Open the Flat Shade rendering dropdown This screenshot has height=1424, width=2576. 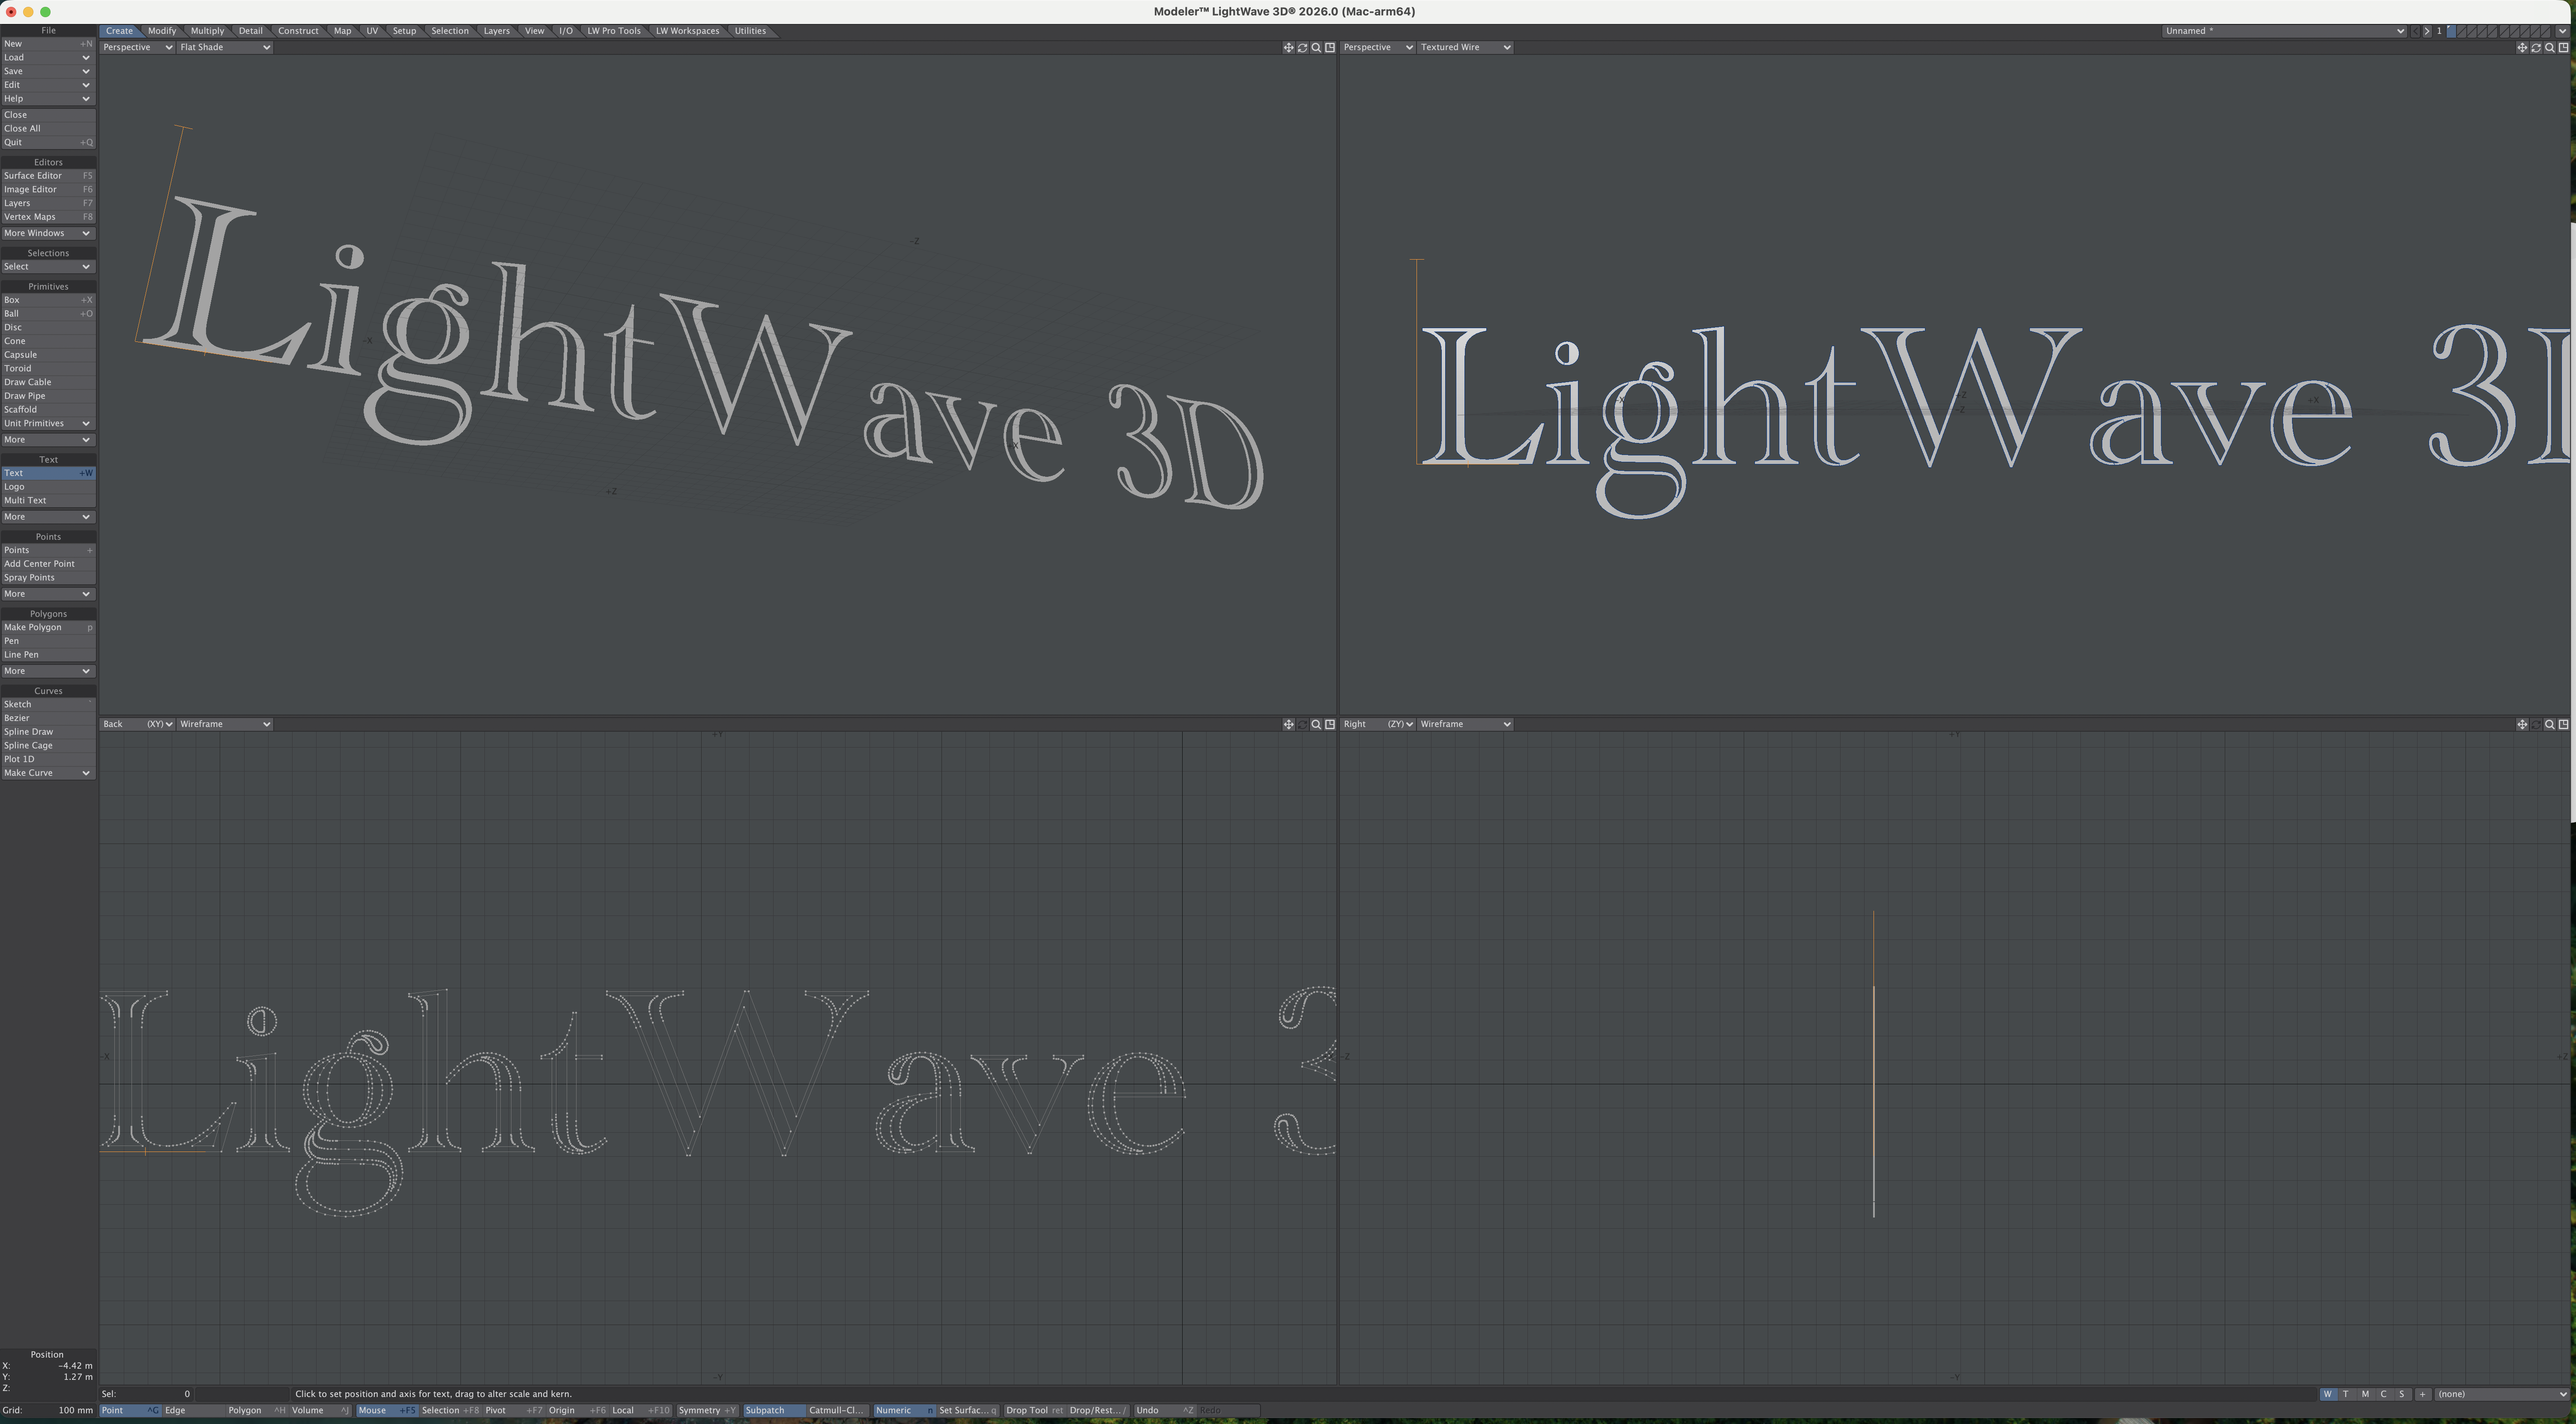[x=225, y=47]
